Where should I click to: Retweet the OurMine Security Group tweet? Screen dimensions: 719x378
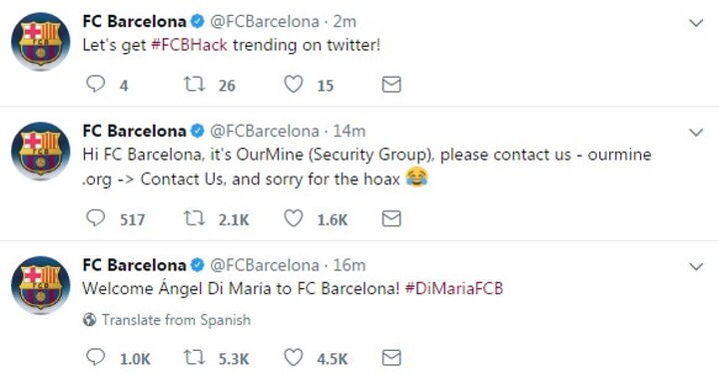click(194, 218)
